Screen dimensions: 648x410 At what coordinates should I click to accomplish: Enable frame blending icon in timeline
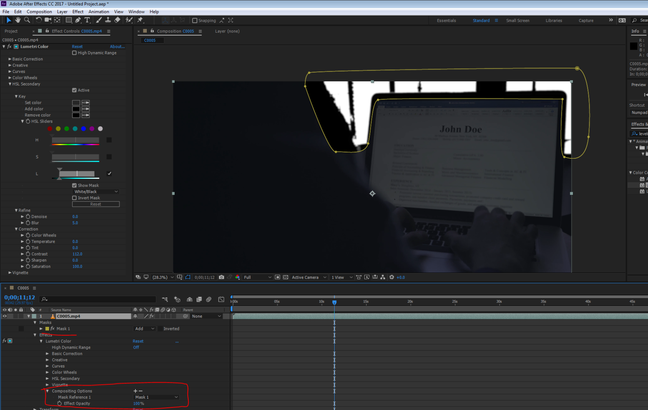pyautogui.click(x=199, y=300)
